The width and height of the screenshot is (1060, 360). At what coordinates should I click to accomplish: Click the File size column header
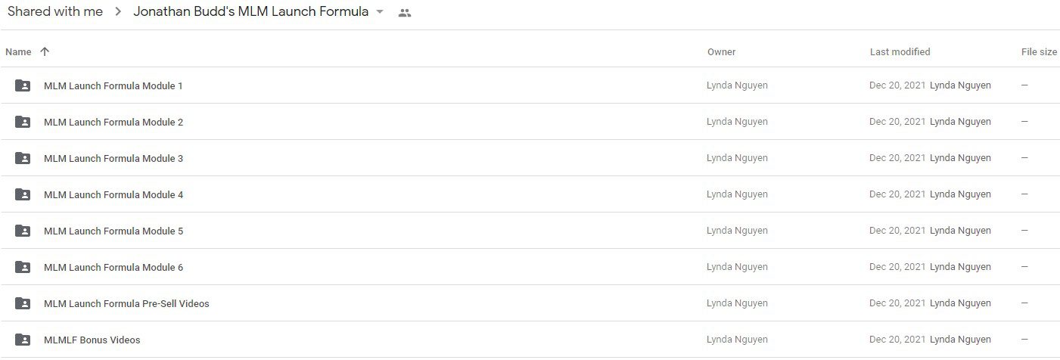[x=1039, y=52]
